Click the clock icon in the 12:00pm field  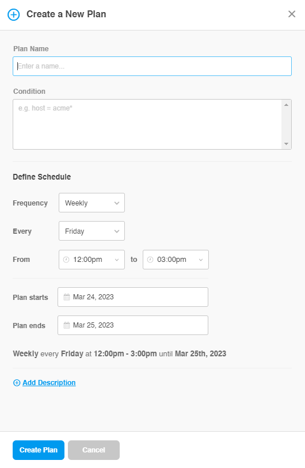point(66,260)
